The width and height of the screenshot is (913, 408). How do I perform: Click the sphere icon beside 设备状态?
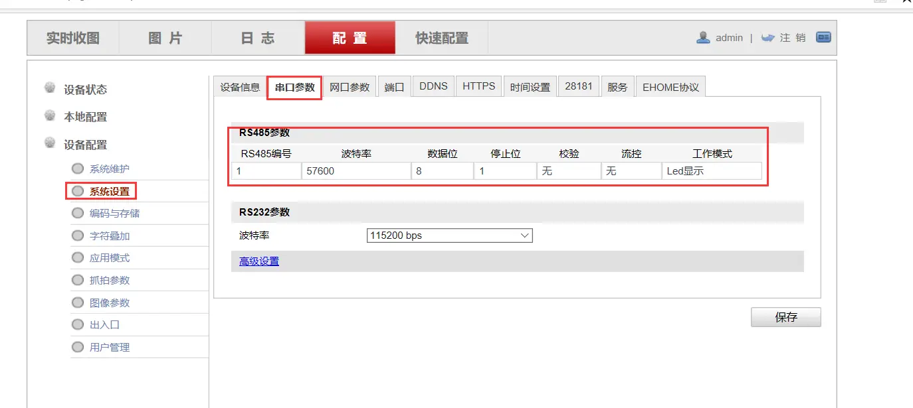pyautogui.click(x=49, y=88)
